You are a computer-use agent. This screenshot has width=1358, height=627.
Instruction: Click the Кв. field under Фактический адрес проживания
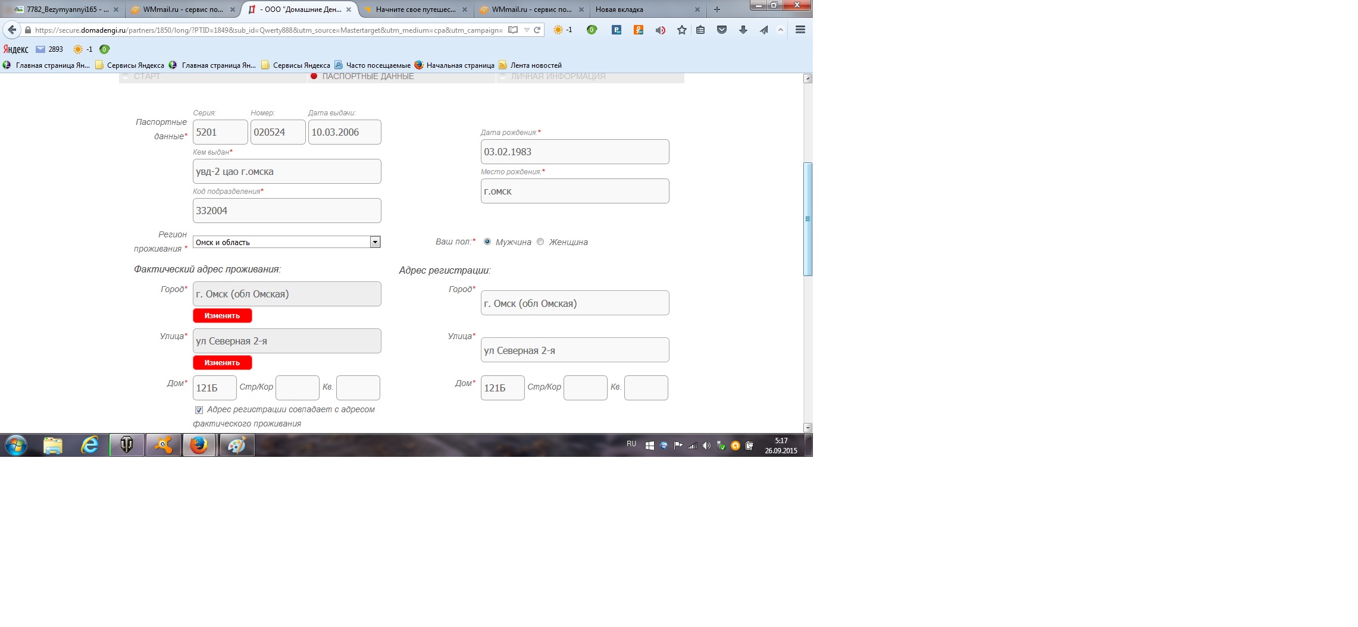pyautogui.click(x=358, y=388)
